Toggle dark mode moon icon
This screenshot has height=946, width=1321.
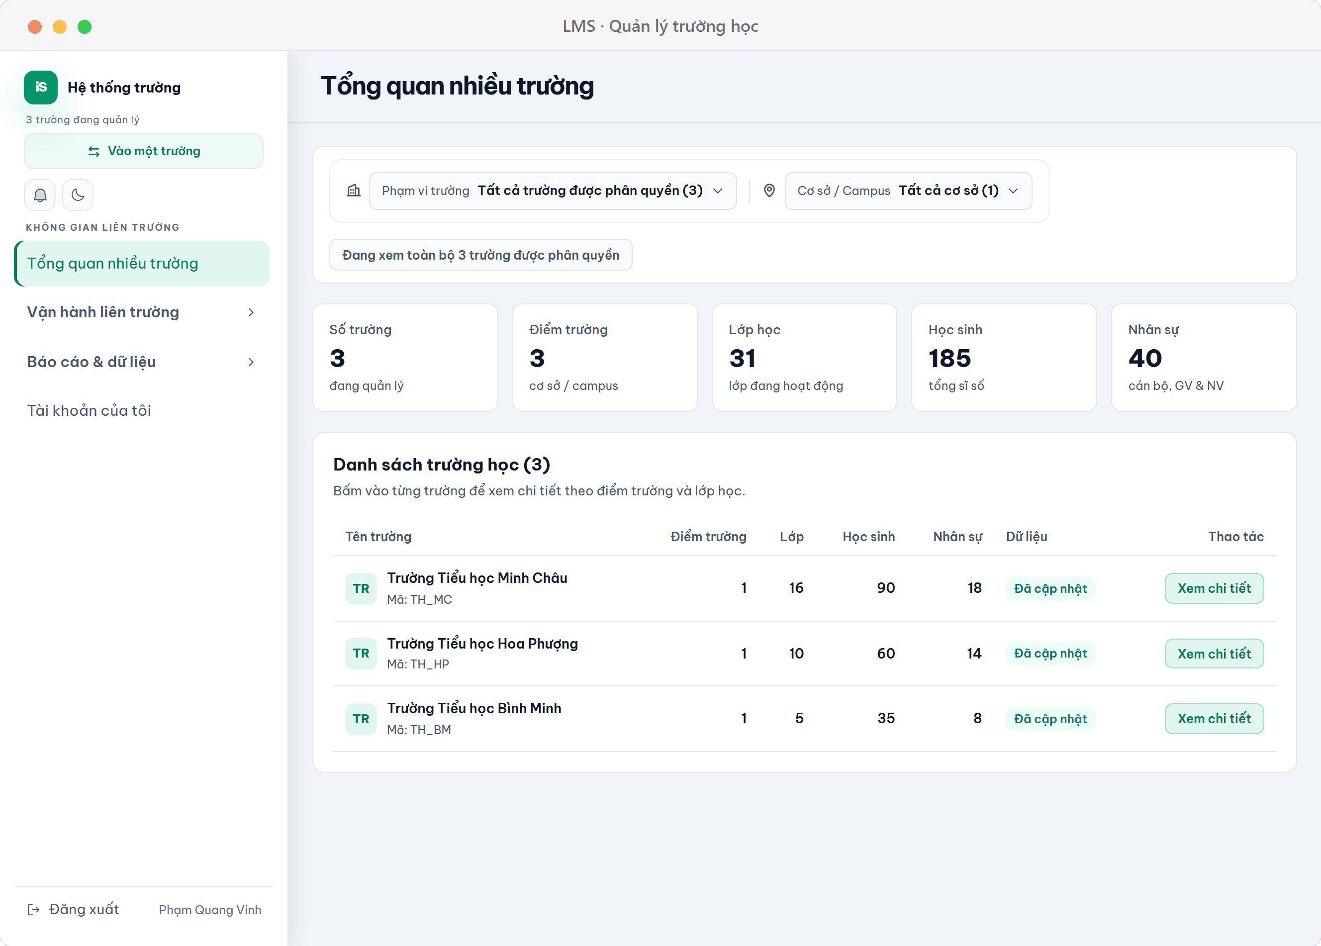[78, 195]
